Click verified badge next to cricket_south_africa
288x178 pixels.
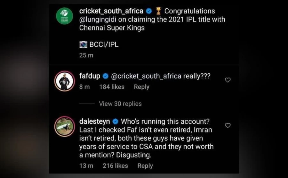(x=149, y=12)
